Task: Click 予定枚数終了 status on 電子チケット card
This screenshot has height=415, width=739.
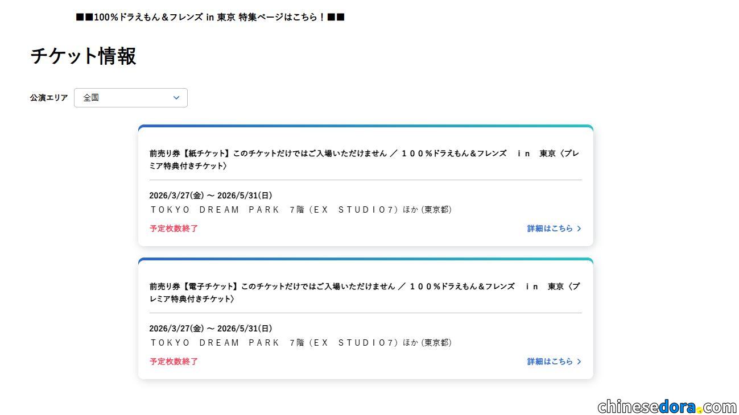Action: coord(174,362)
